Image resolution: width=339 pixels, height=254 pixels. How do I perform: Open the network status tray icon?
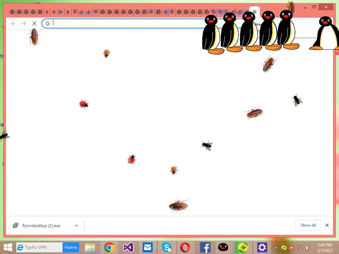tap(300, 247)
